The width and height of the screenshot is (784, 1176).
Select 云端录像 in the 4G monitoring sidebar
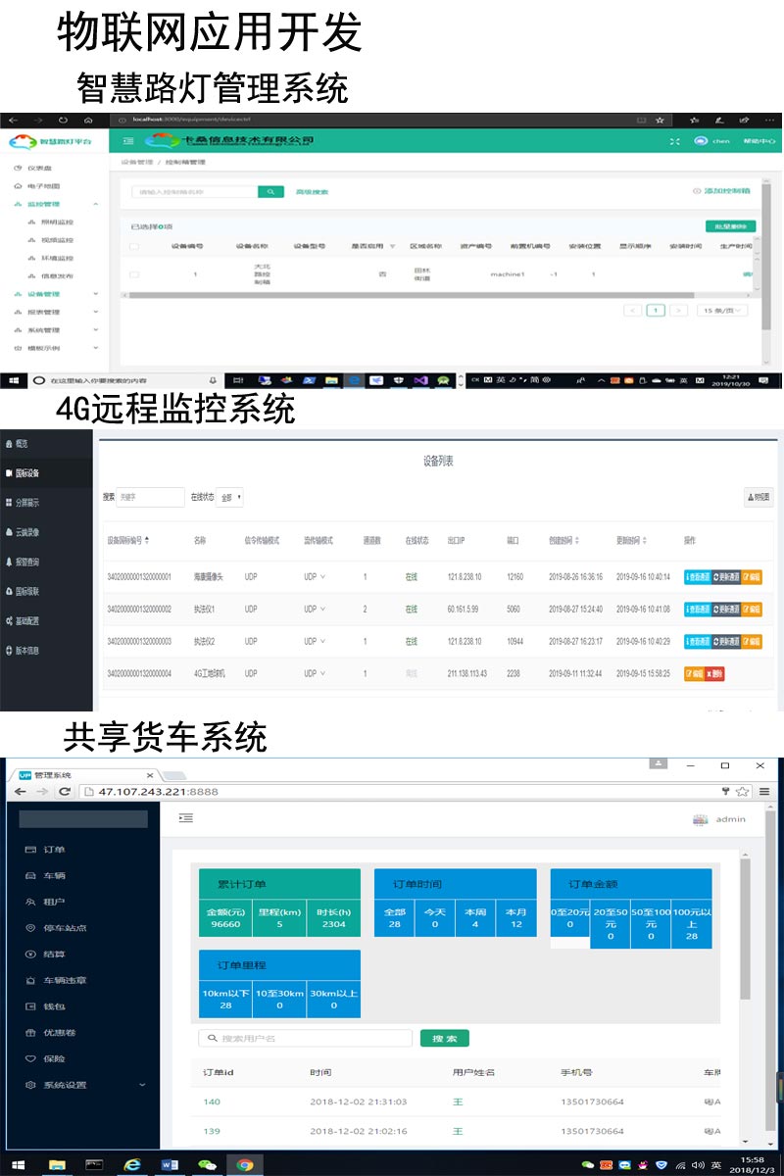pyautogui.click(x=27, y=532)
